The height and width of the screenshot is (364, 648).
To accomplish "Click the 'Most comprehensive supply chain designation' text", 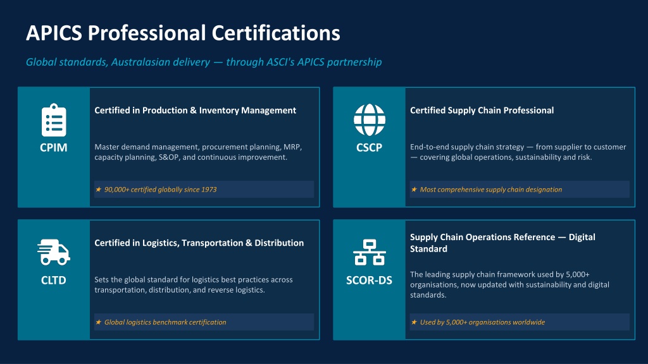I will [491, 190].
